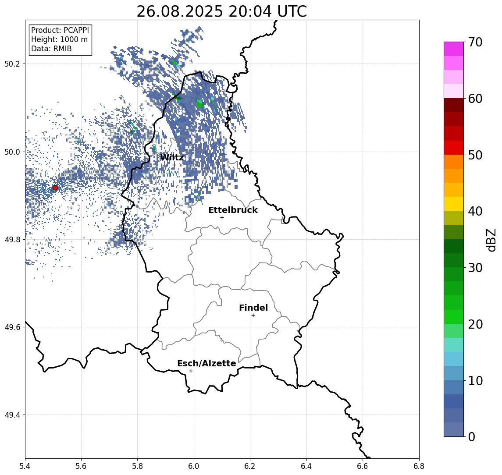
Task: Click the longitude axis label 5.6
Action: (81, 466)
